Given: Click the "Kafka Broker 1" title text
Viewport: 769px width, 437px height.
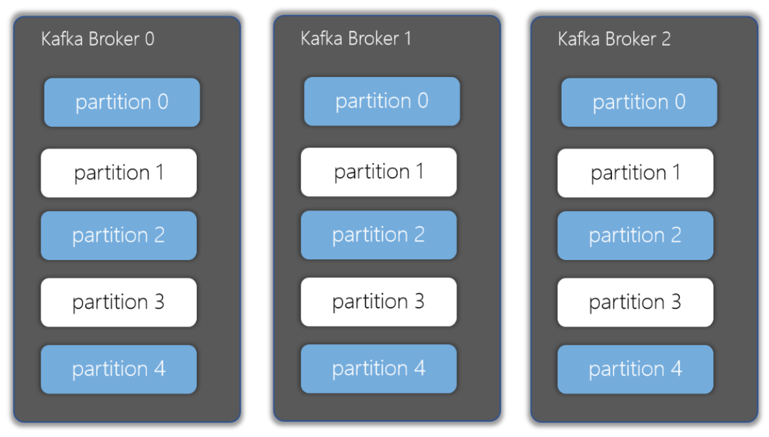Looking at the screenshot, I should pos(356,39).
